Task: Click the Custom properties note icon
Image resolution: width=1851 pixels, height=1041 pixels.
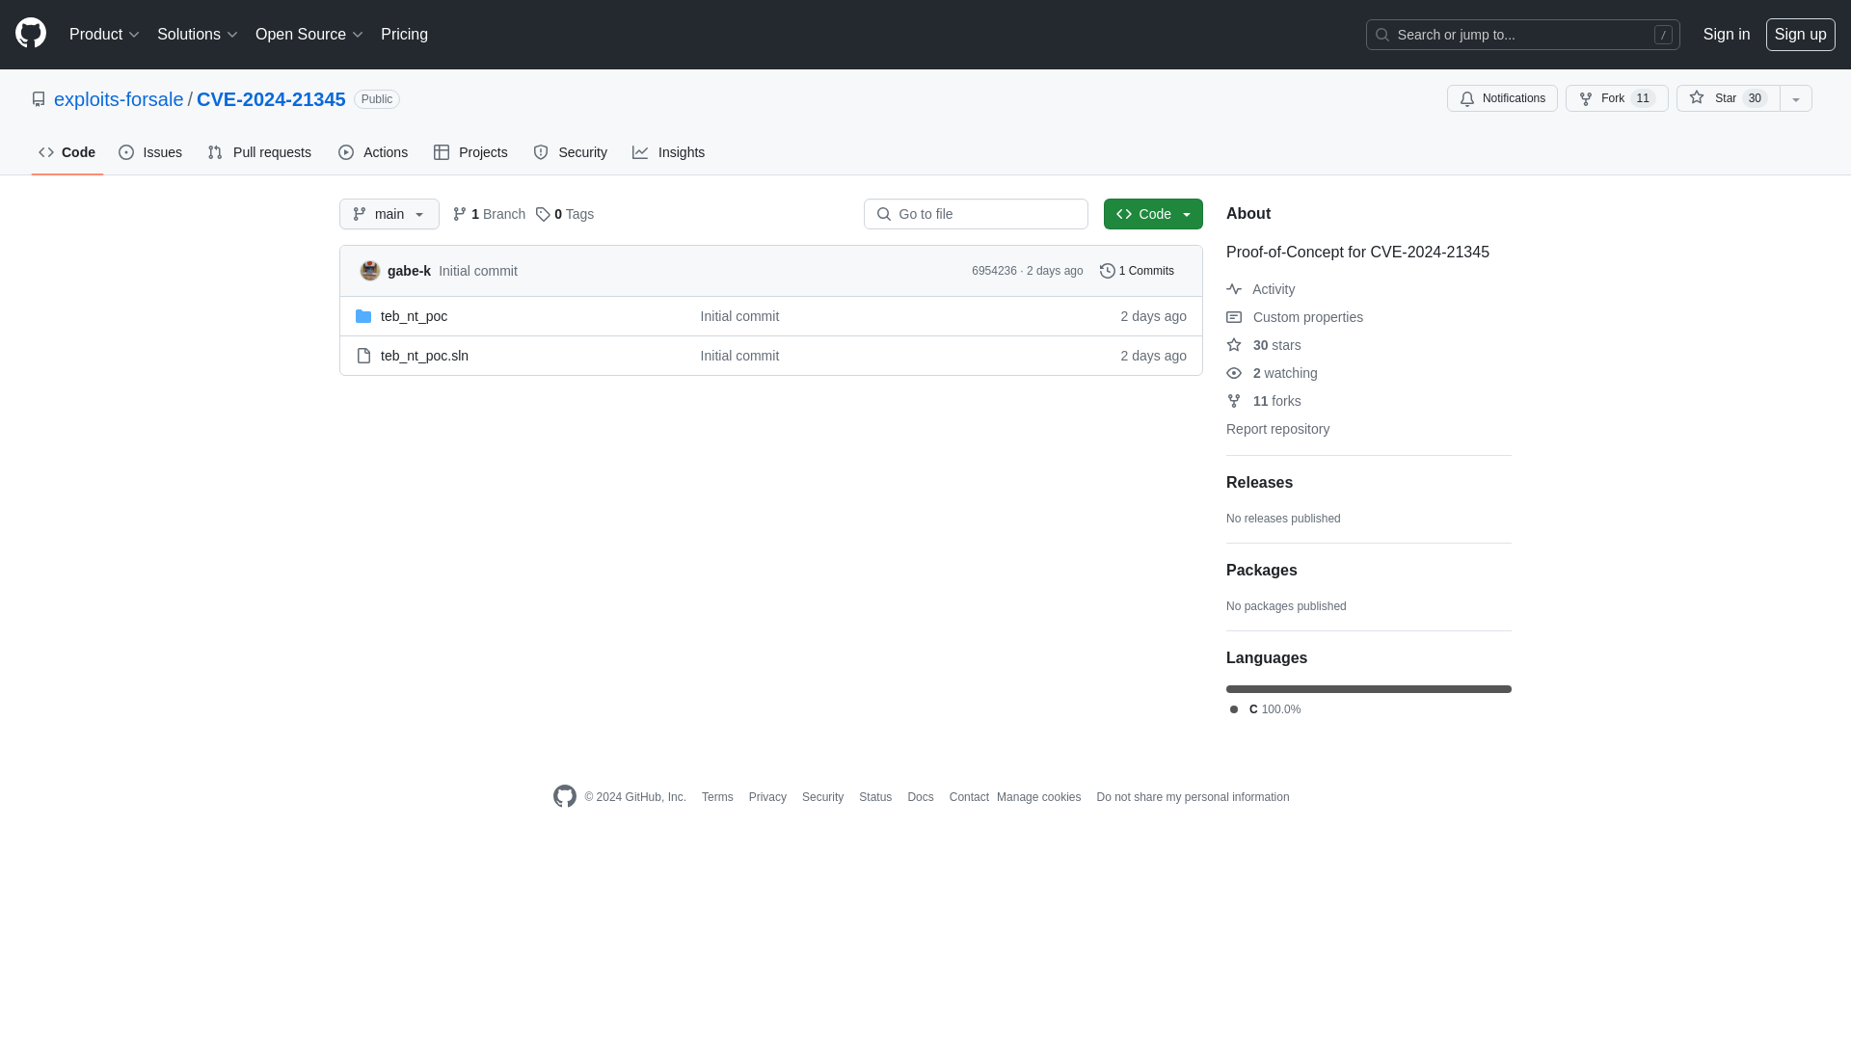Action: coord(1234,317)
